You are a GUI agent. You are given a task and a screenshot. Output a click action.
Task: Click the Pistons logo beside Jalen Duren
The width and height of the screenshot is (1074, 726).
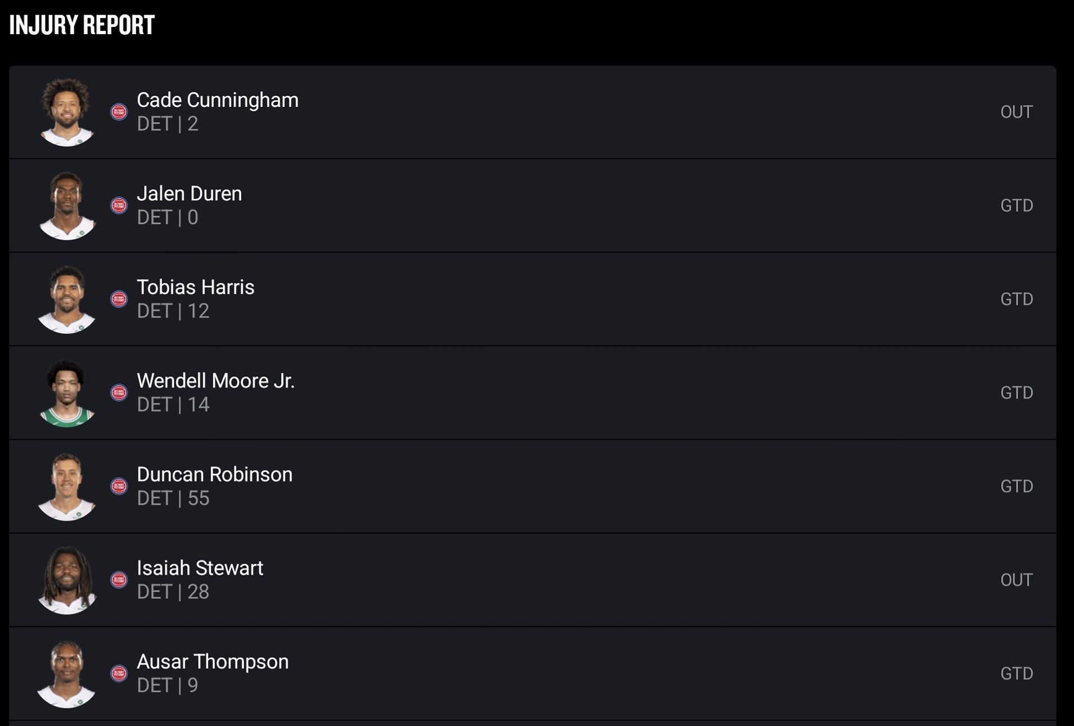click(119, 205)
